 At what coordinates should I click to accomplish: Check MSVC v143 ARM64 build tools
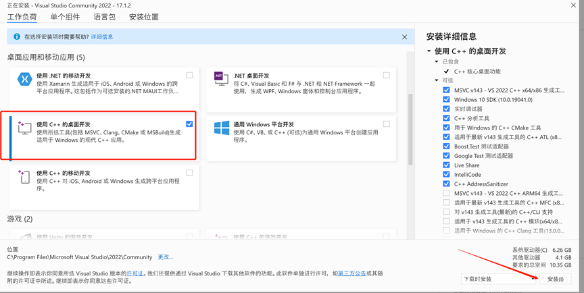446,193
